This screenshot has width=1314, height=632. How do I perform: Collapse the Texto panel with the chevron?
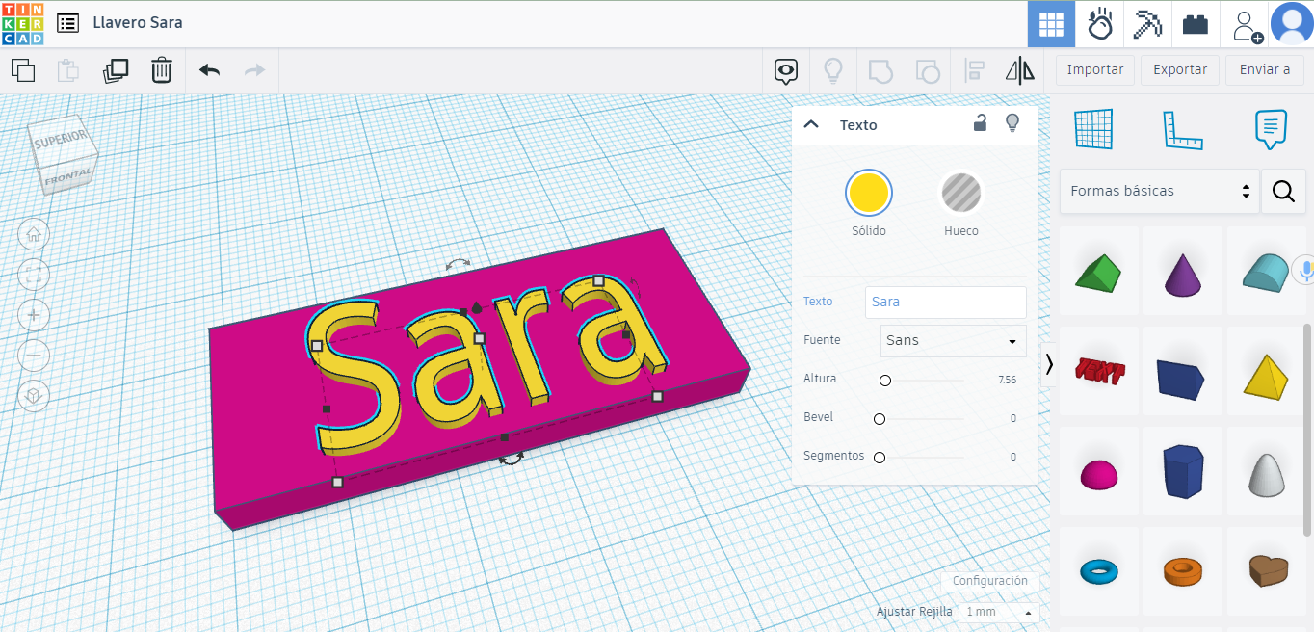811,124
